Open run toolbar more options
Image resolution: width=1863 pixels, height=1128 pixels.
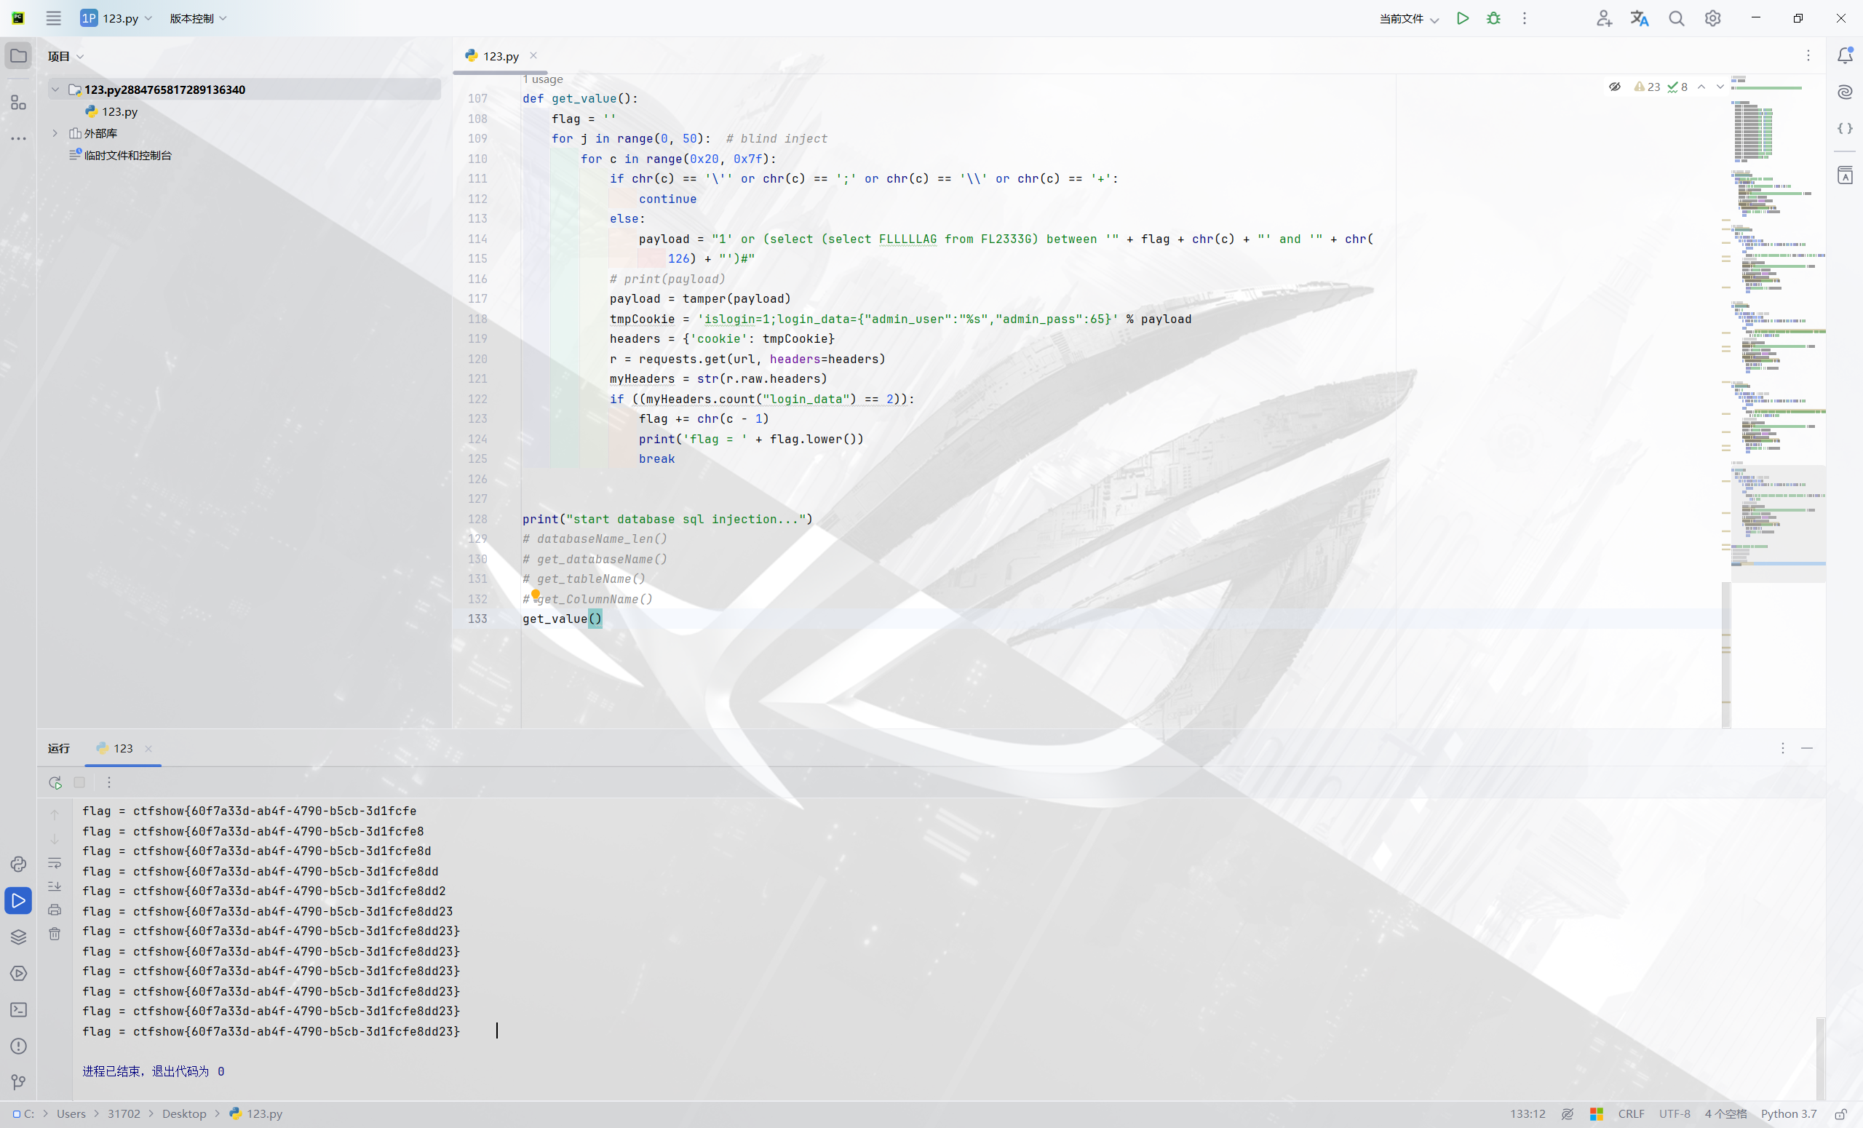coord(109,782)
